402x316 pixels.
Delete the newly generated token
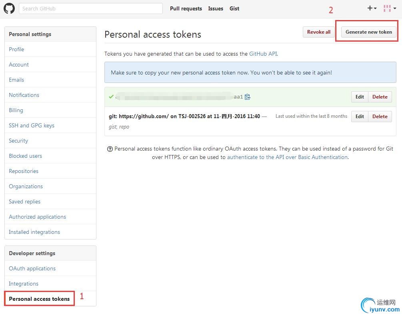(380, 97)
